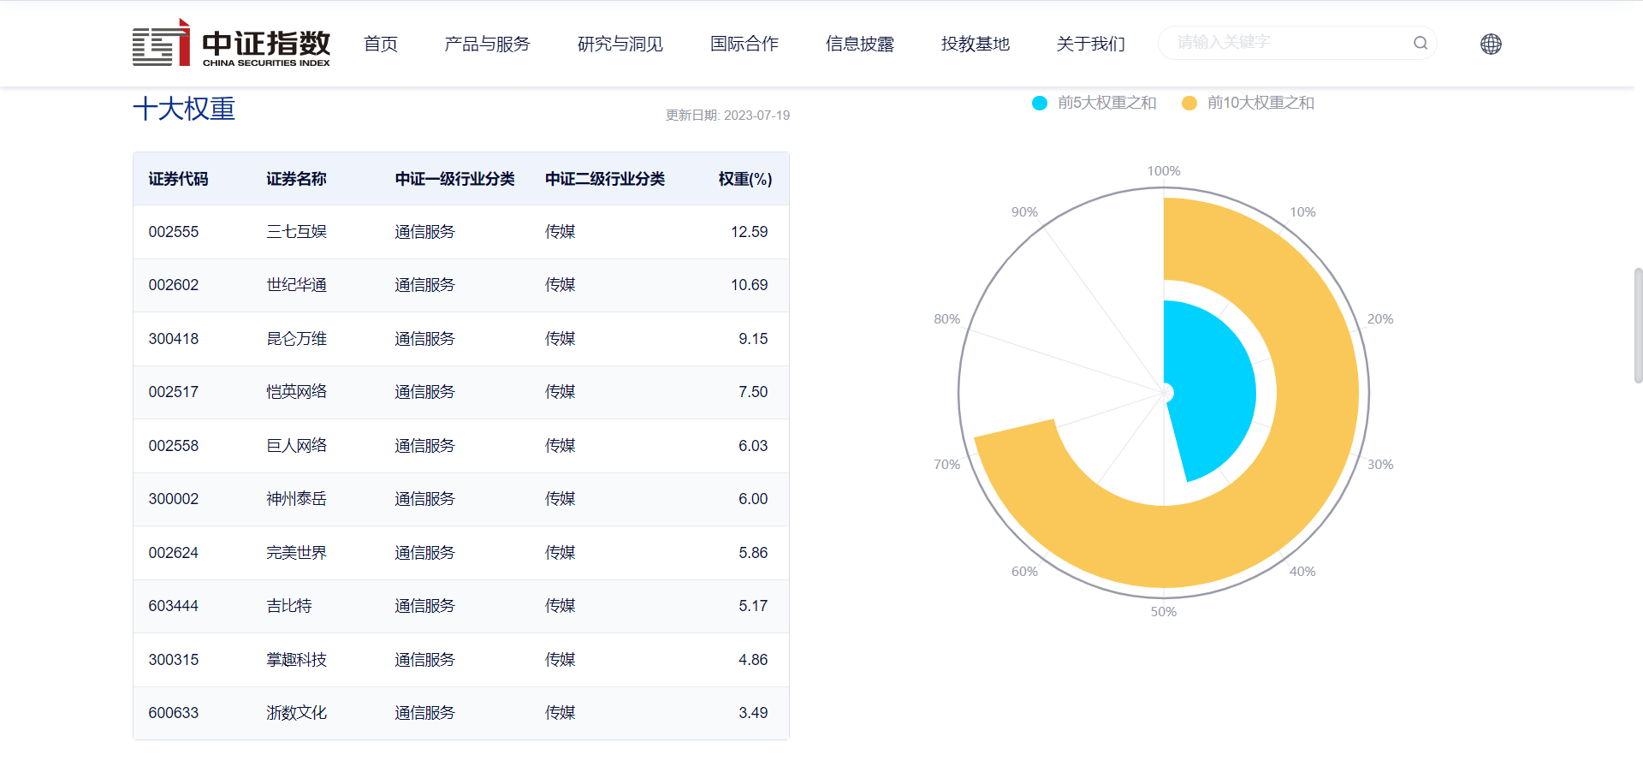The height and width of the screenshot is (772, 1643).
Task: Go to the 首页 menu item
Action: [381, 44]
